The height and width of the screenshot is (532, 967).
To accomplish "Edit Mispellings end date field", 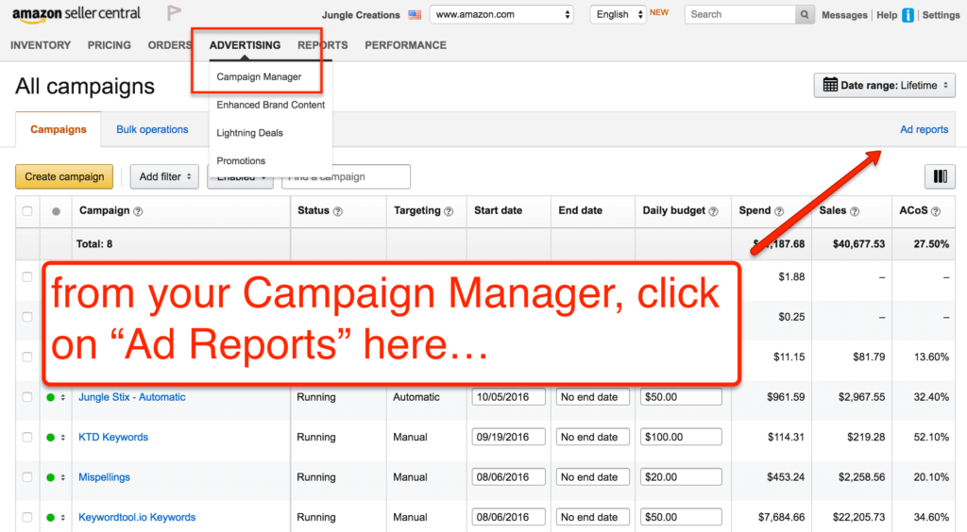I will coord(593,477).
